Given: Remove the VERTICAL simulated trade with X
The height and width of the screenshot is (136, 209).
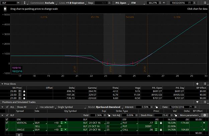Looking at the screenshot, I should coord(204,123).
